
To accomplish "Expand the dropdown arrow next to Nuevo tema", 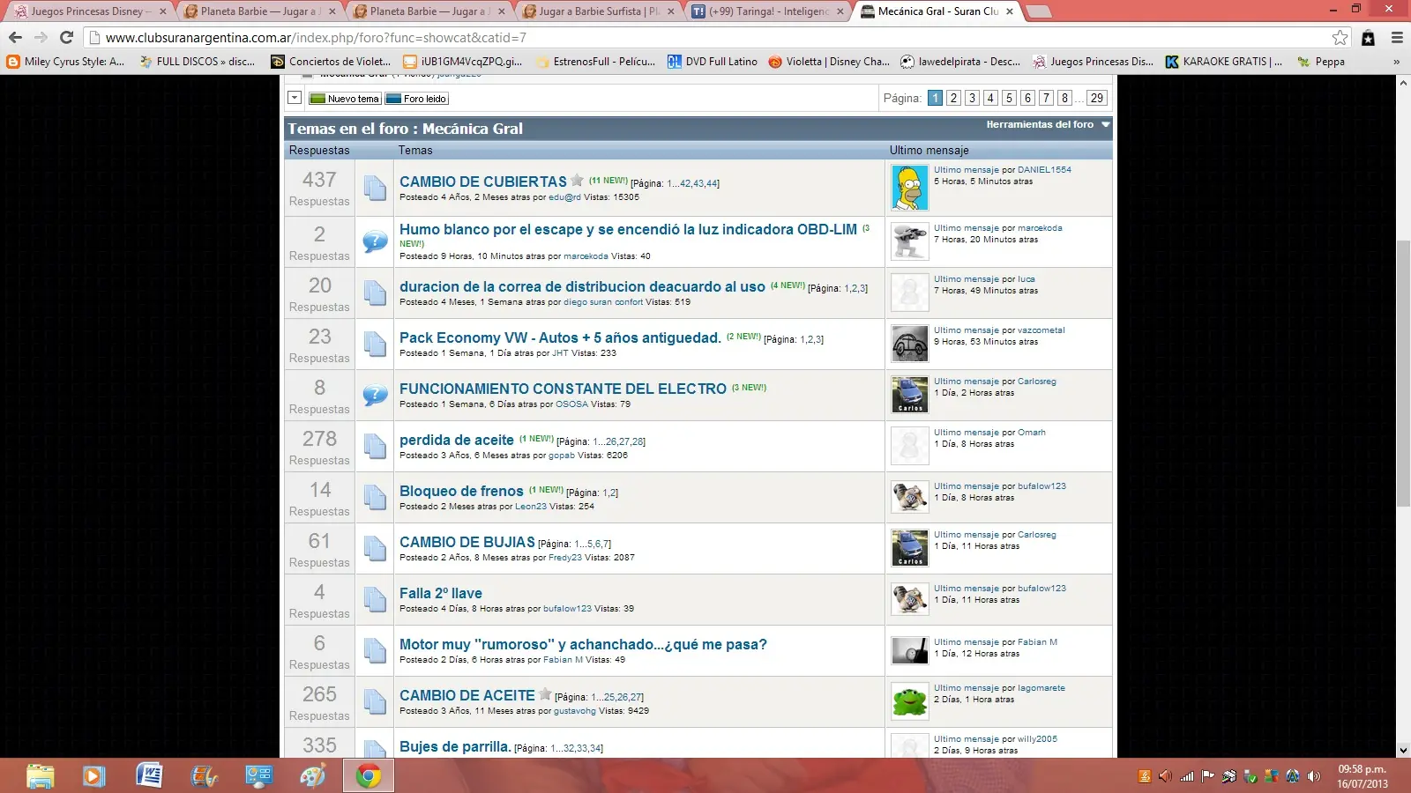I will [x=295, y=98].
